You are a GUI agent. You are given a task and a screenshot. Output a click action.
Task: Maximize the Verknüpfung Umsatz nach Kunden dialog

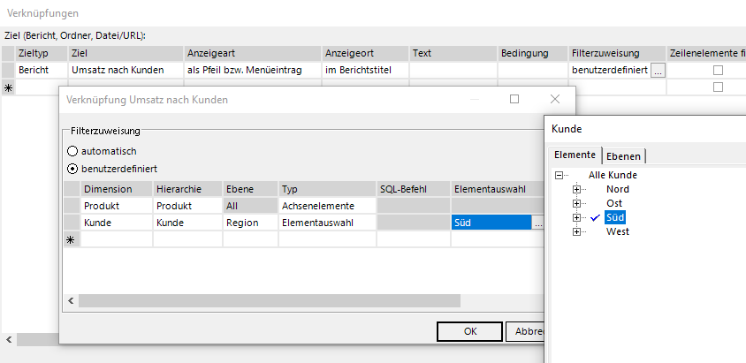(x=514, y=100)
